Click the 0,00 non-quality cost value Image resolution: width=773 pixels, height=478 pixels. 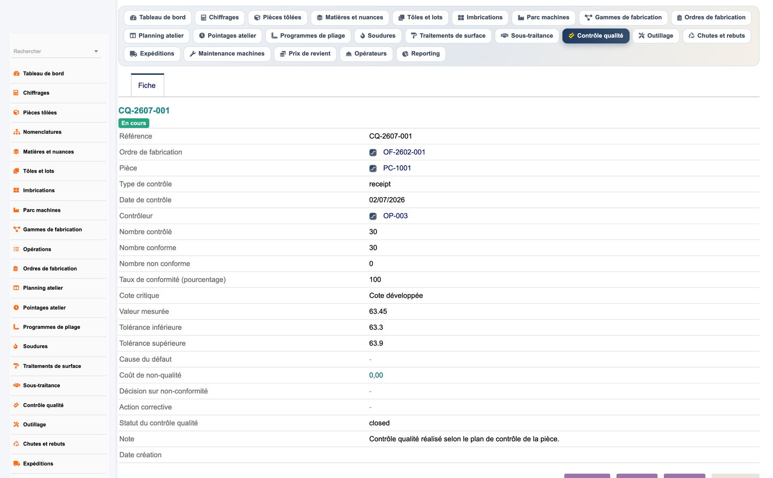tap(376, 375)
